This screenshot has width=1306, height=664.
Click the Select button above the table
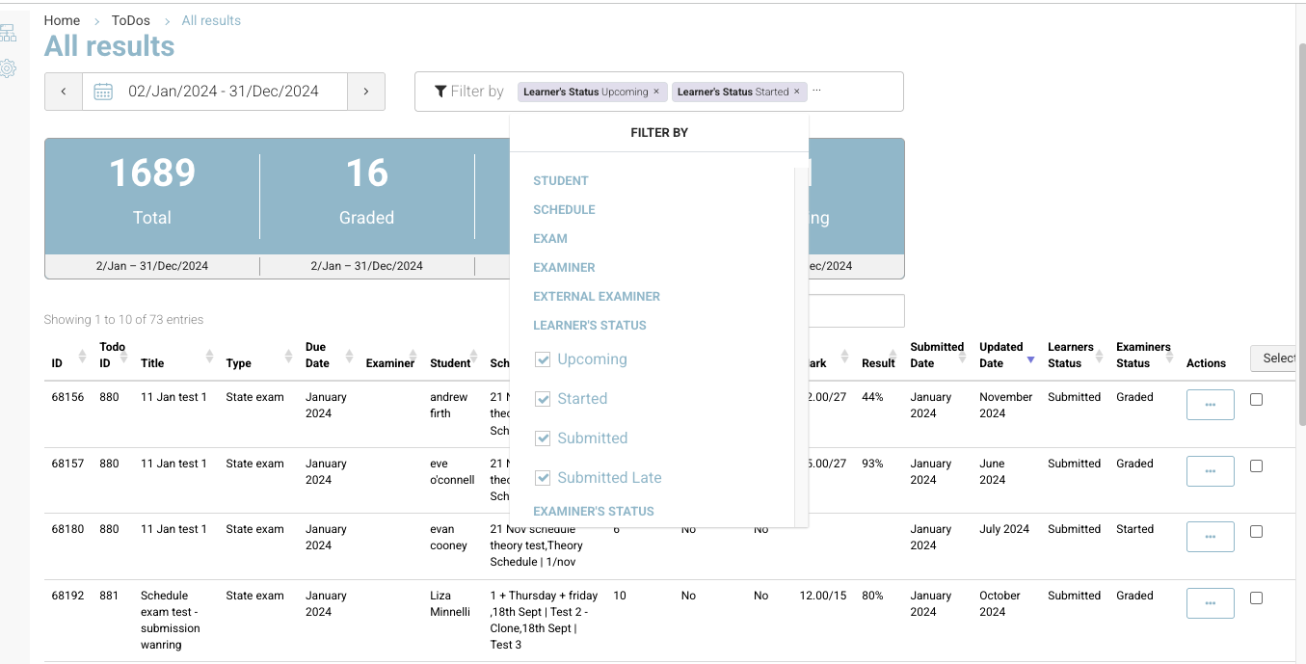point(1280,358)
